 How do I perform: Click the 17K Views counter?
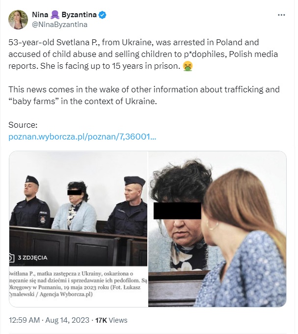pos(111,320)
